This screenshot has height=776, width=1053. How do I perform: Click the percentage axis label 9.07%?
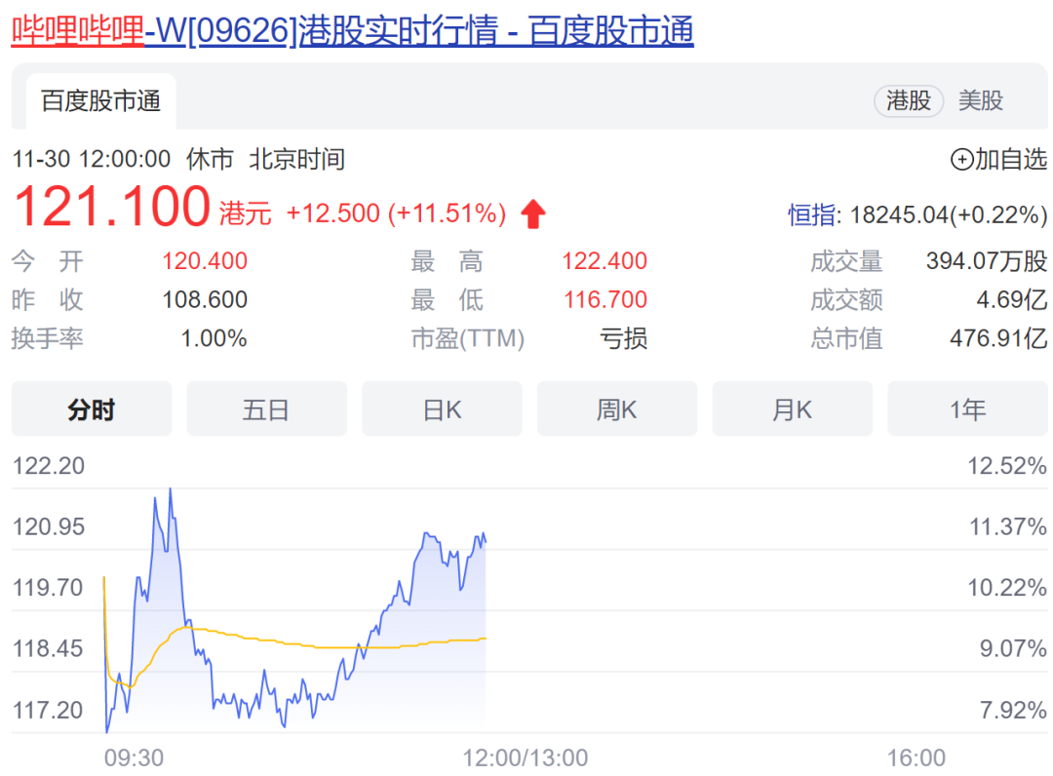coord(1013,649)
